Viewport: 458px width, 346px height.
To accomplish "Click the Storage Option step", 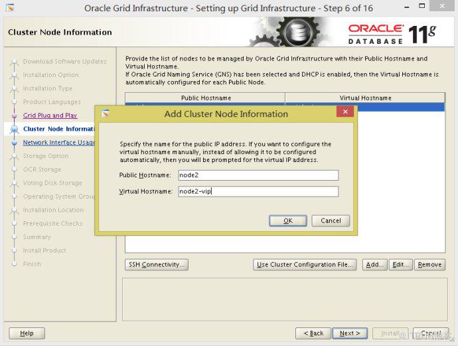I will (46, 156).
